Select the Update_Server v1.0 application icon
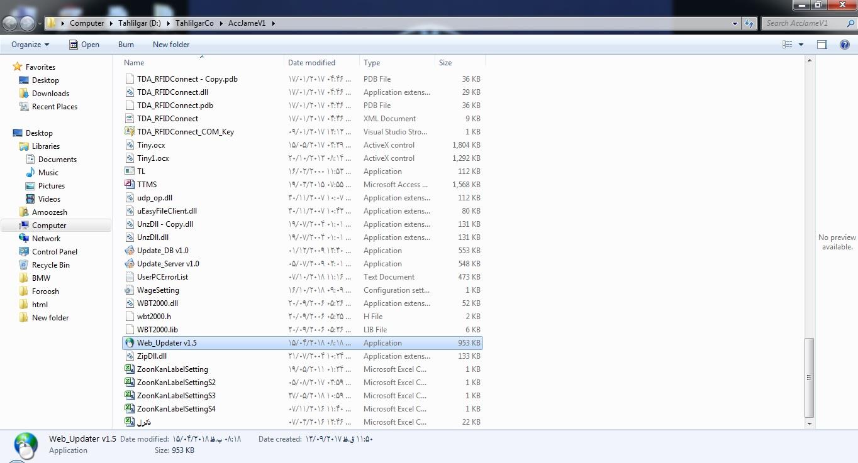 click(130, 264)
